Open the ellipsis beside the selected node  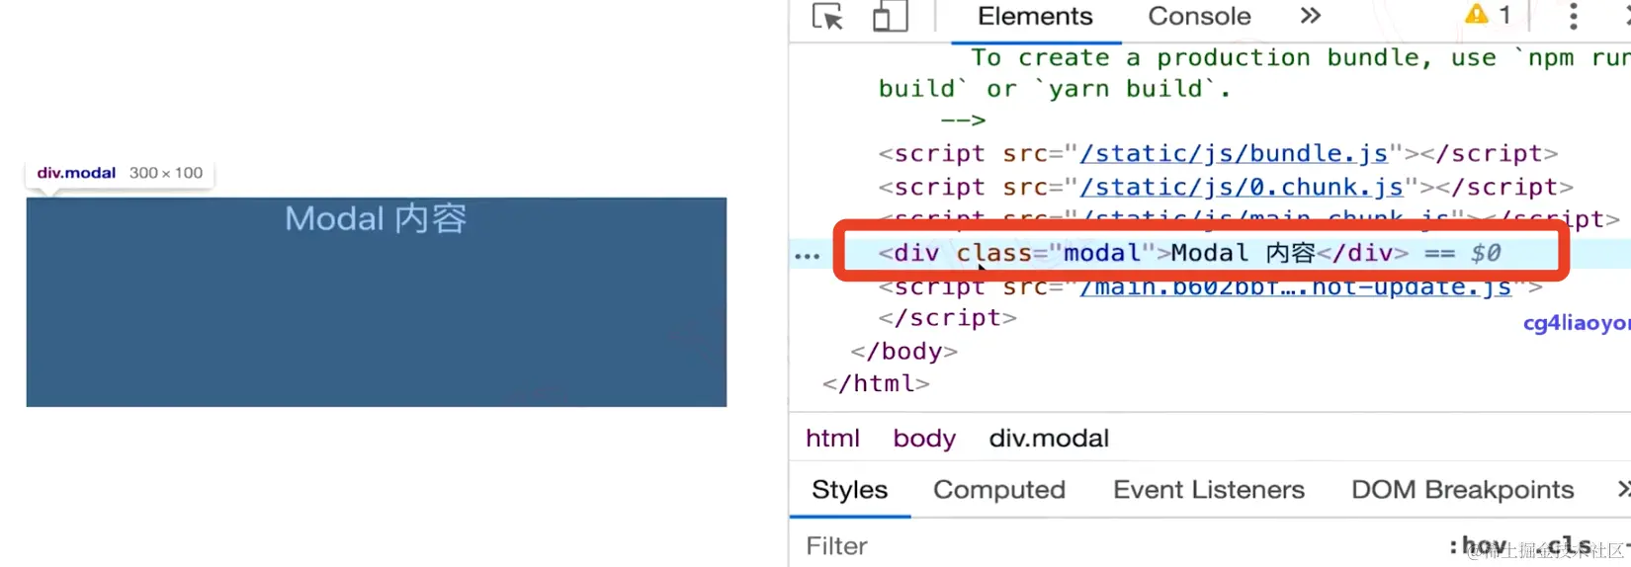pos(808,256)
